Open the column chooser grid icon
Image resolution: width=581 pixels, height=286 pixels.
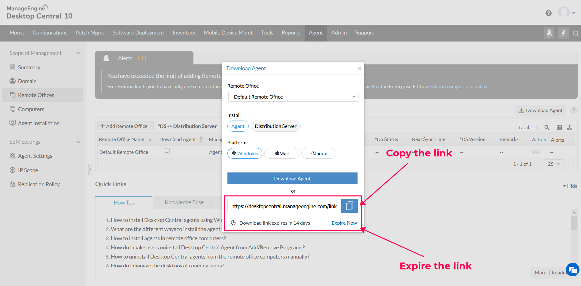[x=559, y=128]
